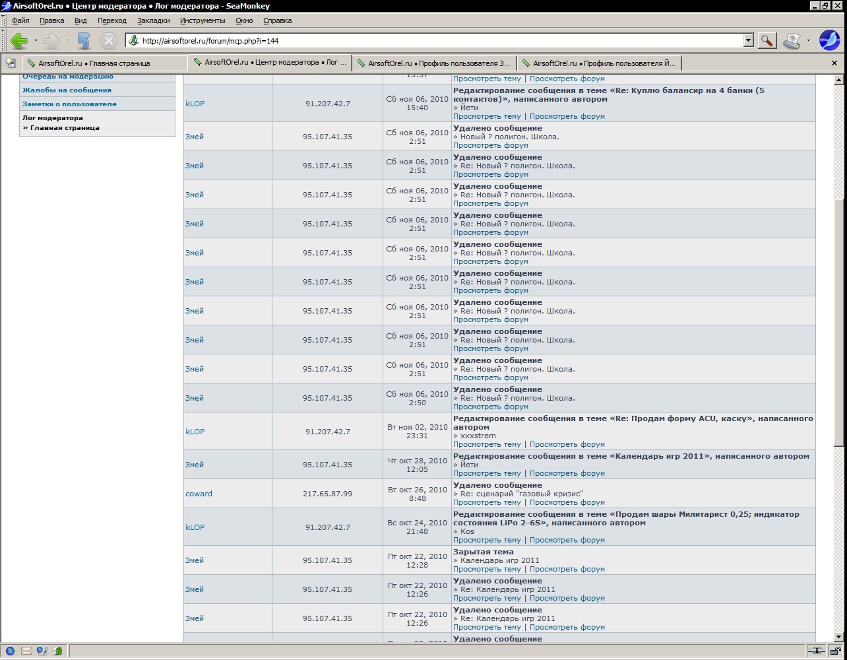Open the Back button history dropdown arrow
The width and height of the screenshot is (847, 660).
pyautogui.click(x=36, y=41)
